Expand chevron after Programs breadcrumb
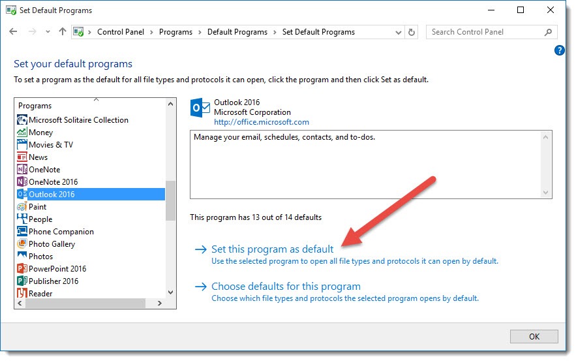This screenshot has width=576, height=361. click(200, 33)
